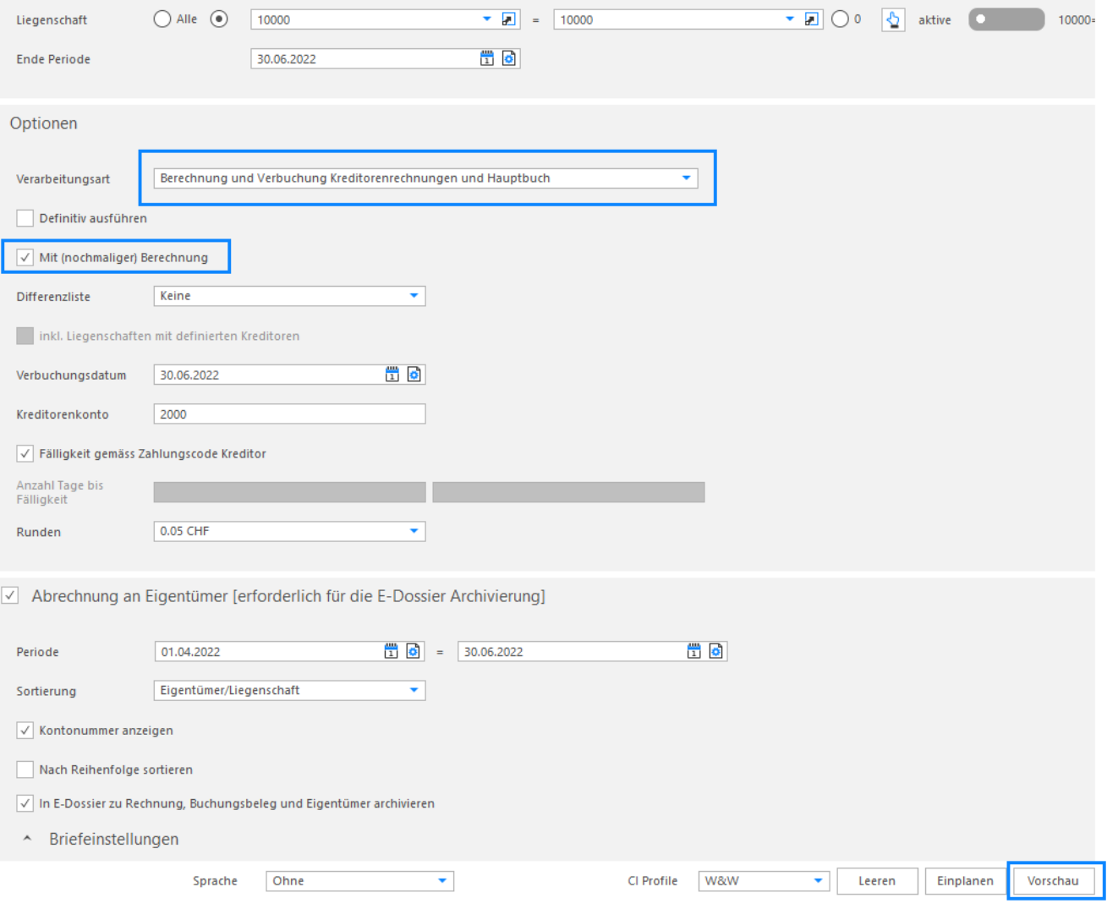Click date settings icon beside Verbuchungsdatum
Screen dimensions: 1107x909
pos(414,375)
